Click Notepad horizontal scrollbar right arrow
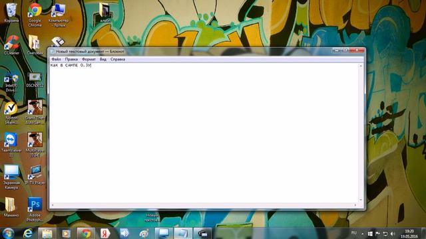The width and height of the screenshot is (426, 239). pyautogui.click(x=355, y=205)
